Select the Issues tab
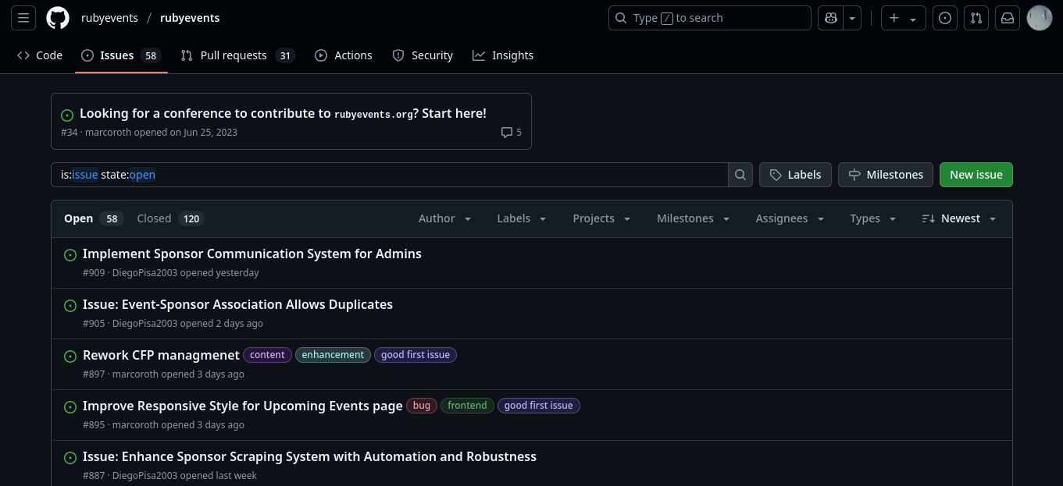Screen dimensions: 1063x486 (x=121, y=55)
